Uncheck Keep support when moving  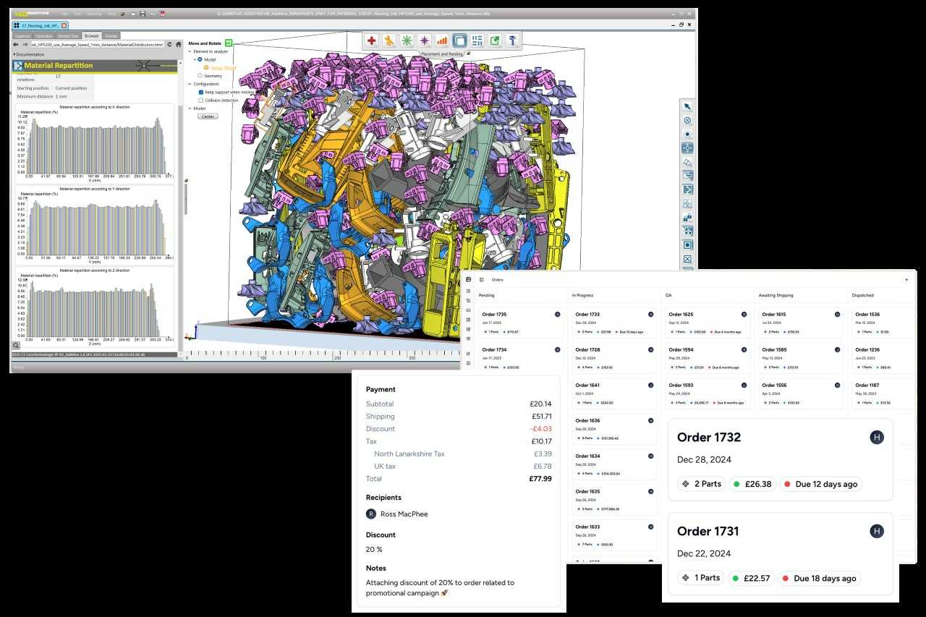point(201,92)
